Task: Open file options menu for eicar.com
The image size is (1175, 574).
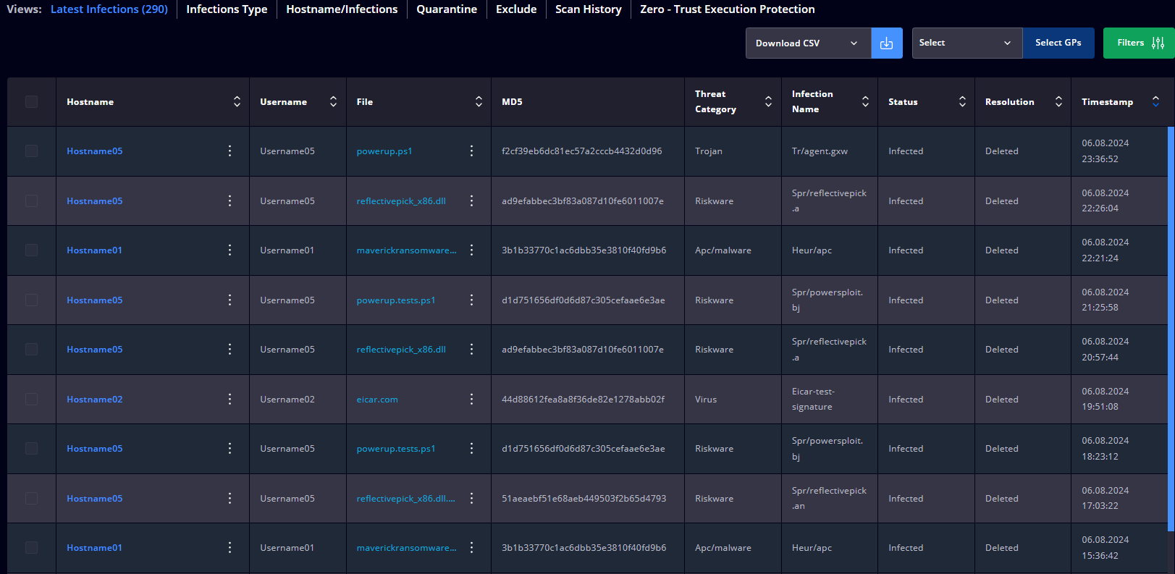Action: click(471, 399)
